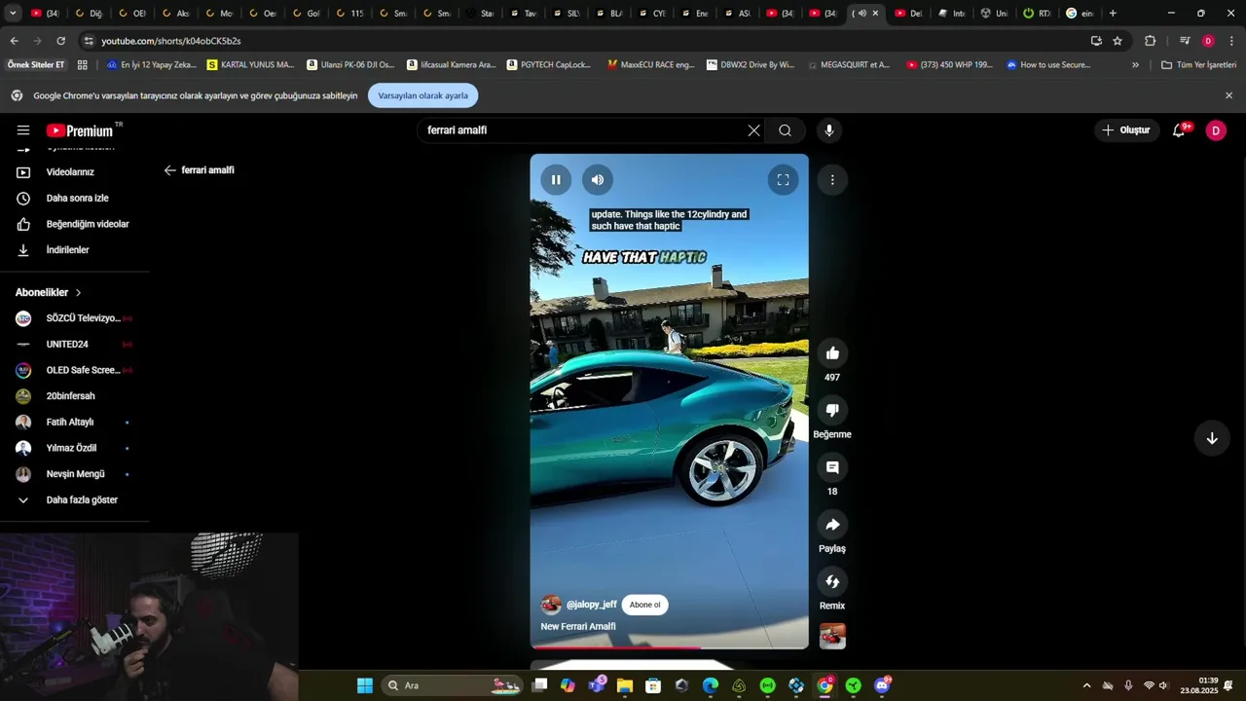Open SÖZCÜ Televizyonu subscription

[75, 318]
